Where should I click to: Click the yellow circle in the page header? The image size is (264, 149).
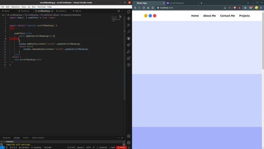click(146, 16)
